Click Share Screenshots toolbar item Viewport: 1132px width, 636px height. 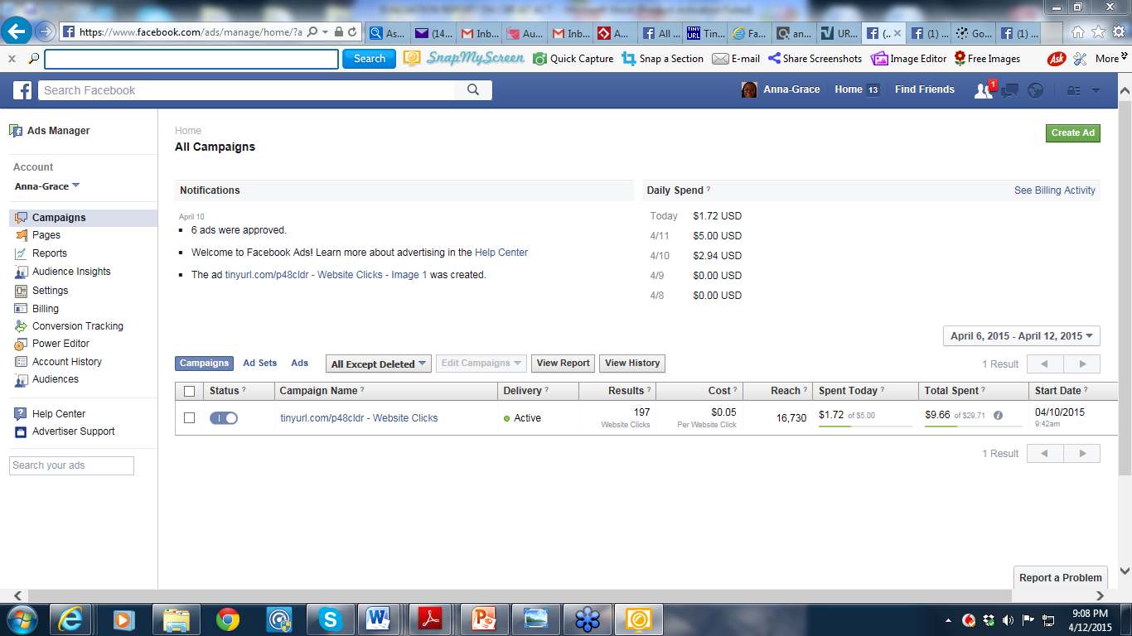click(815, 59)
